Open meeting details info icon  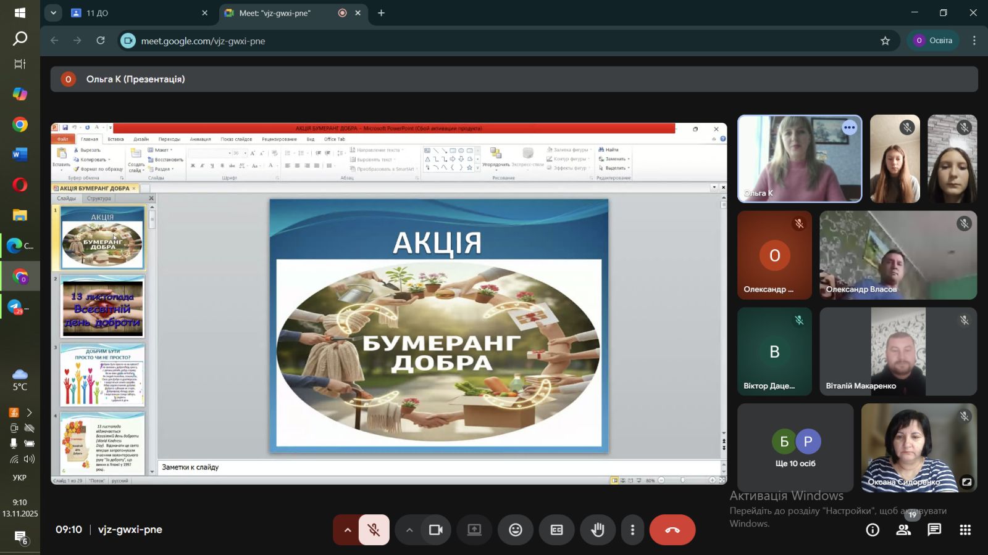pyautogui.click(x=872, y=530)
